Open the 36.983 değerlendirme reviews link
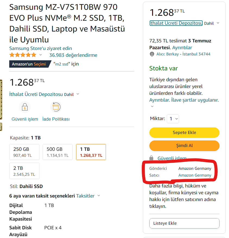This screenshot has width=229, height=238. pos(73,55)
